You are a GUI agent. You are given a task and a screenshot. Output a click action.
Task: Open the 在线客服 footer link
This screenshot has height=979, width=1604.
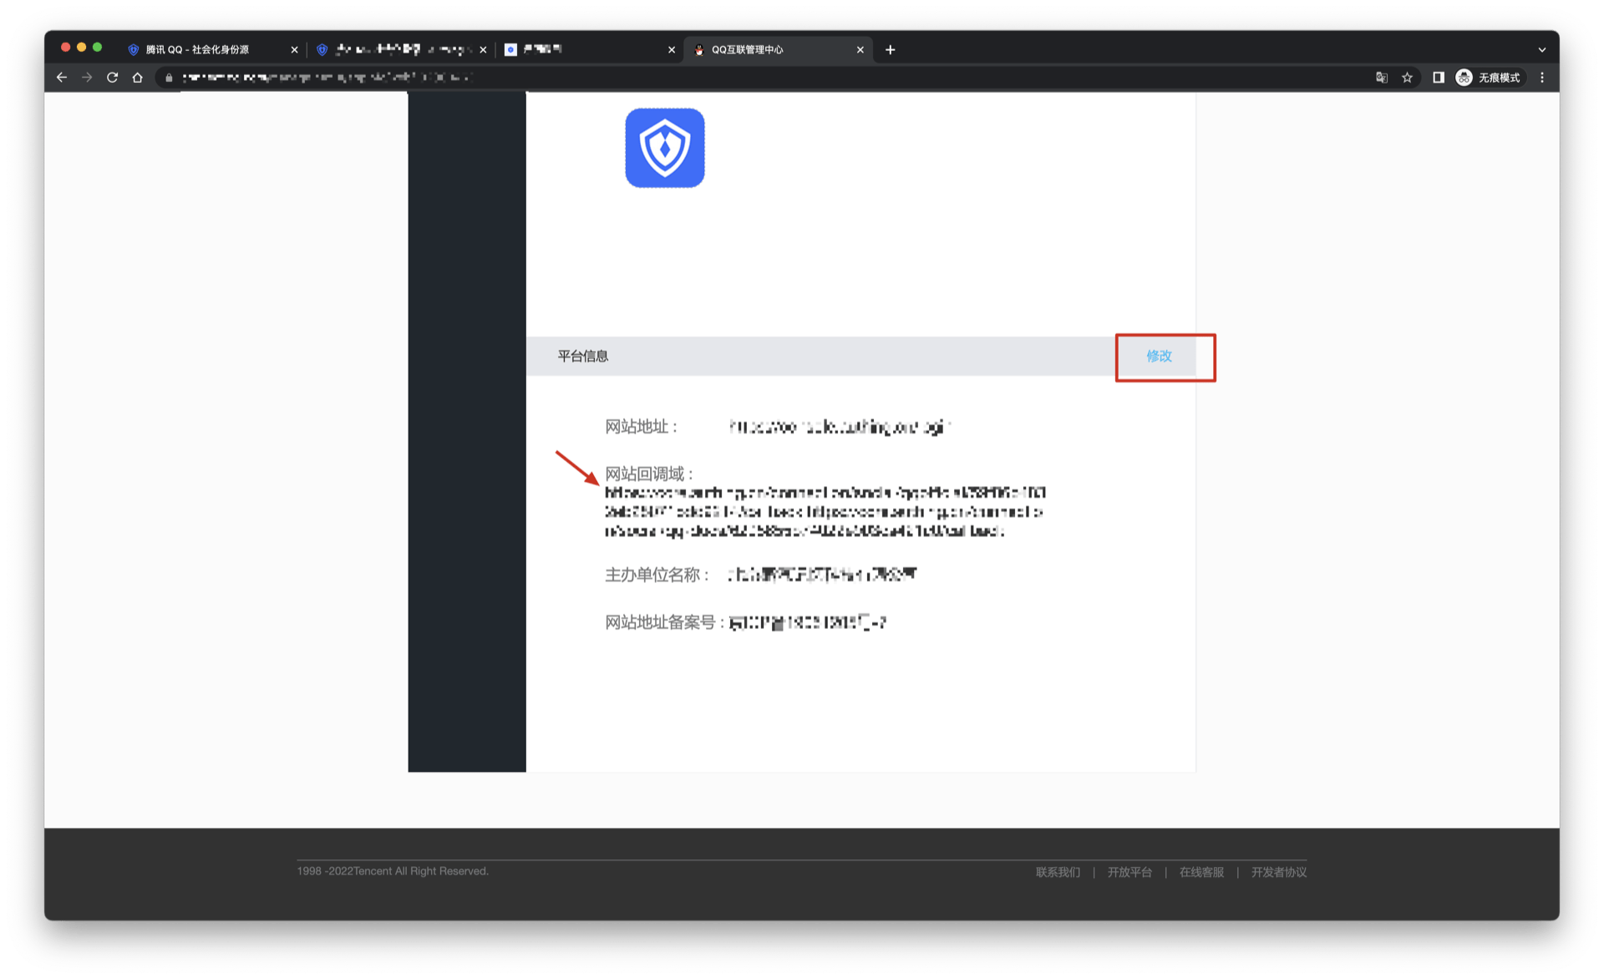click(1201, 872)
